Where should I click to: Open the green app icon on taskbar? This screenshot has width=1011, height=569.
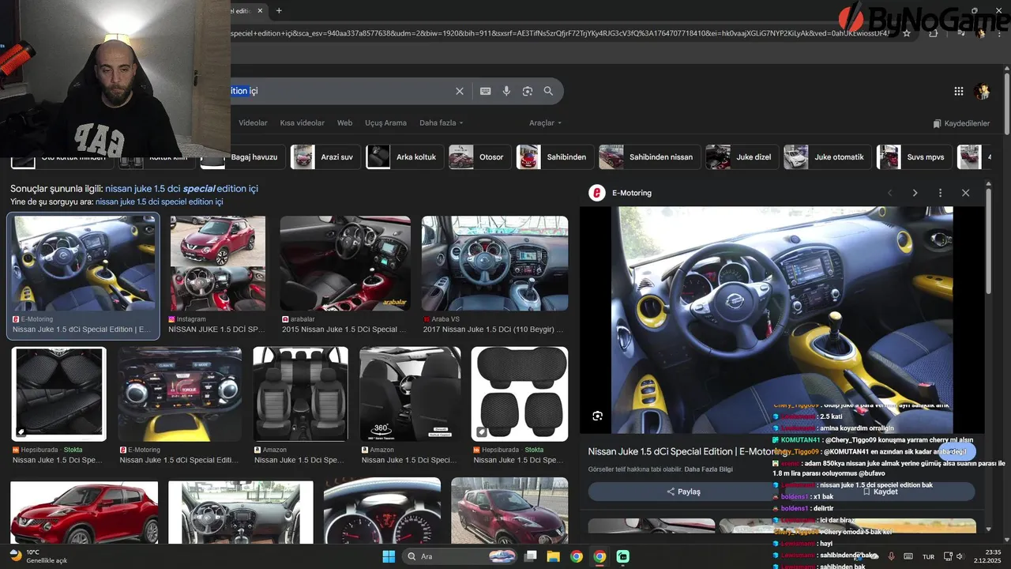coord(622,556)
